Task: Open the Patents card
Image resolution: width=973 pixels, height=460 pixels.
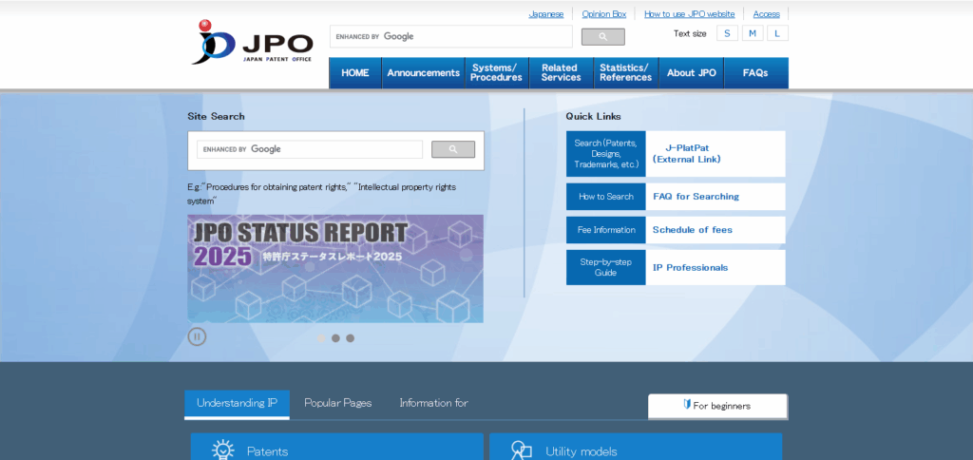Action: (336, 447)
